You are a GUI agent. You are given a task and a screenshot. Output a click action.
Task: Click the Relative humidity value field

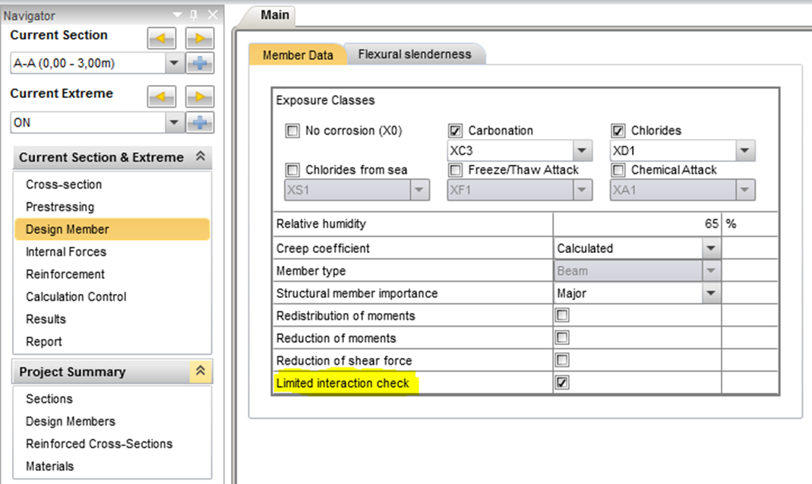[637, 224]
